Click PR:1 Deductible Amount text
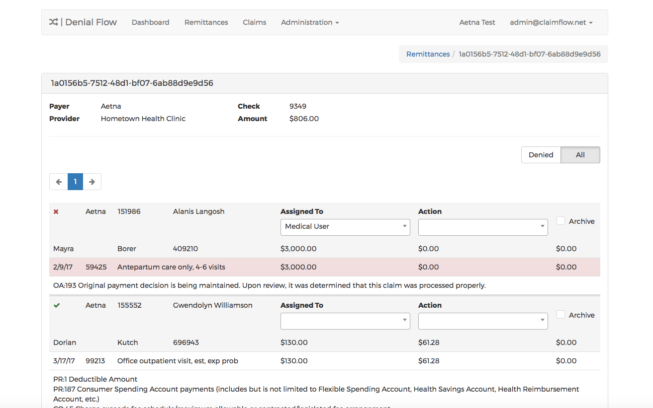 pyautogui.click(x=95, y=379)
